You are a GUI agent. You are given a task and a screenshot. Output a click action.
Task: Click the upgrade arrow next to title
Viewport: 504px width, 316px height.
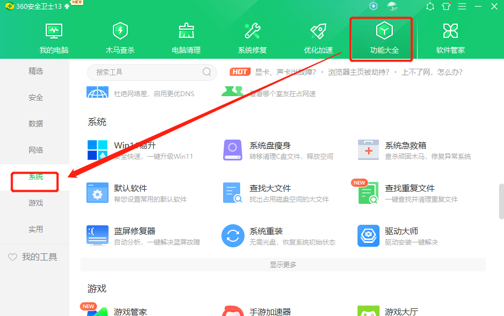[67, 6]
